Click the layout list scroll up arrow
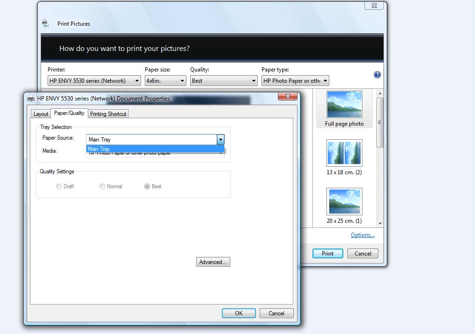The height and width of the screenshot is (334, 475). [380, 93]
